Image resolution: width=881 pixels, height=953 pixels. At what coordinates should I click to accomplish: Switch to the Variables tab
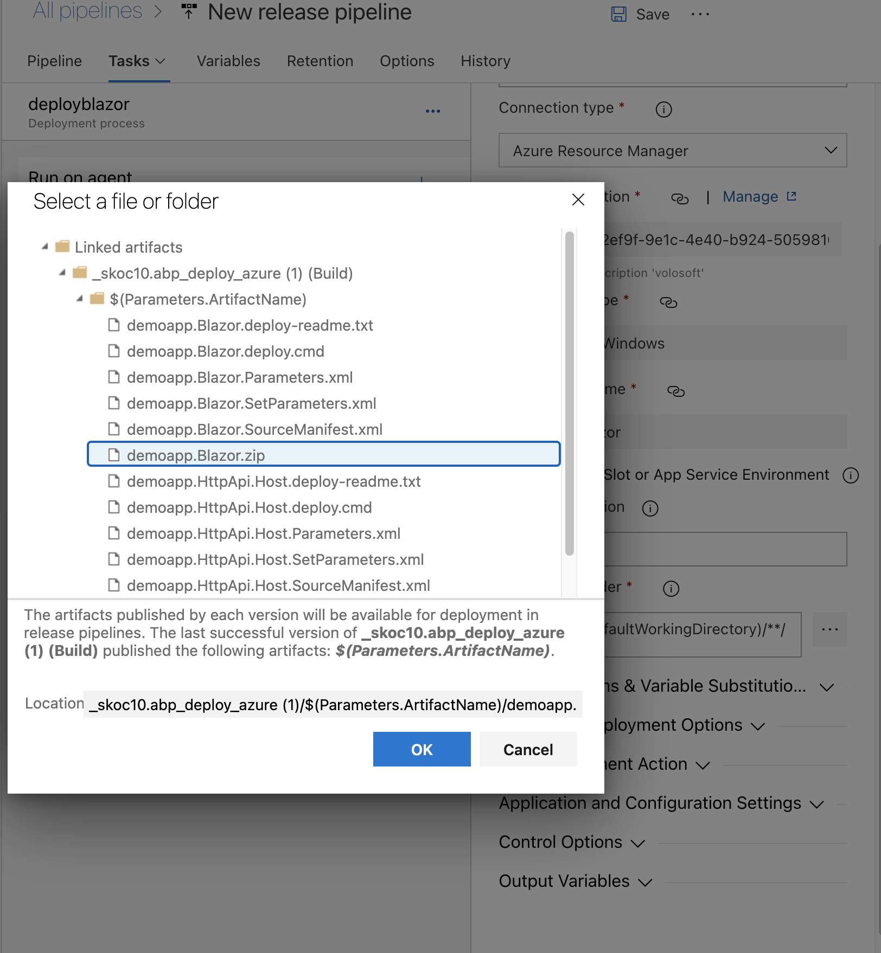tap(228, 61)
